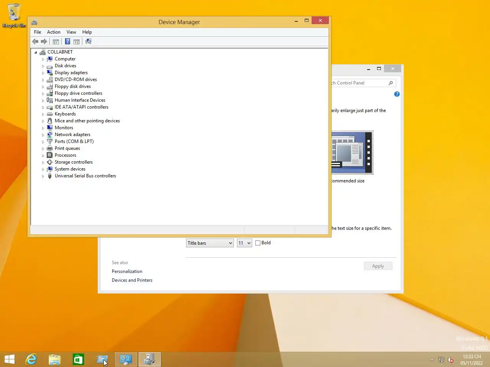This screenshot has height=367, width=490.
Task: Click the Ports (COM & LPT) icon
Action: click(x=50, y=141)
